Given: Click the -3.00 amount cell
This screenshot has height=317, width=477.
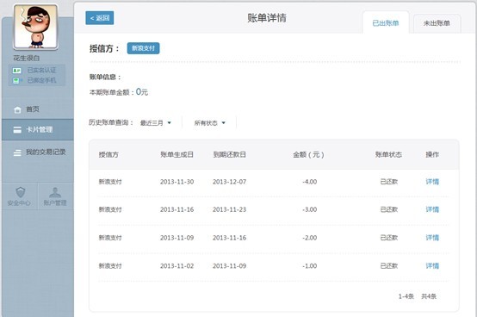Looking at the screenshot, I should pos(309,209).
